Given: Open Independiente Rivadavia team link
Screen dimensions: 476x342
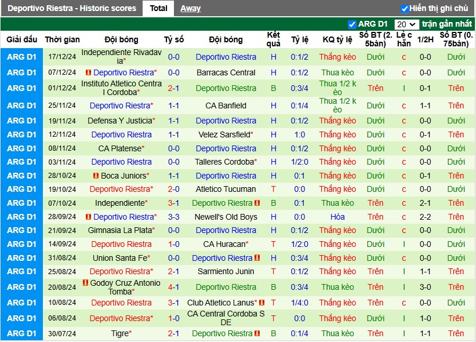Looking at the screenshot, I should [x=121, y=57].
